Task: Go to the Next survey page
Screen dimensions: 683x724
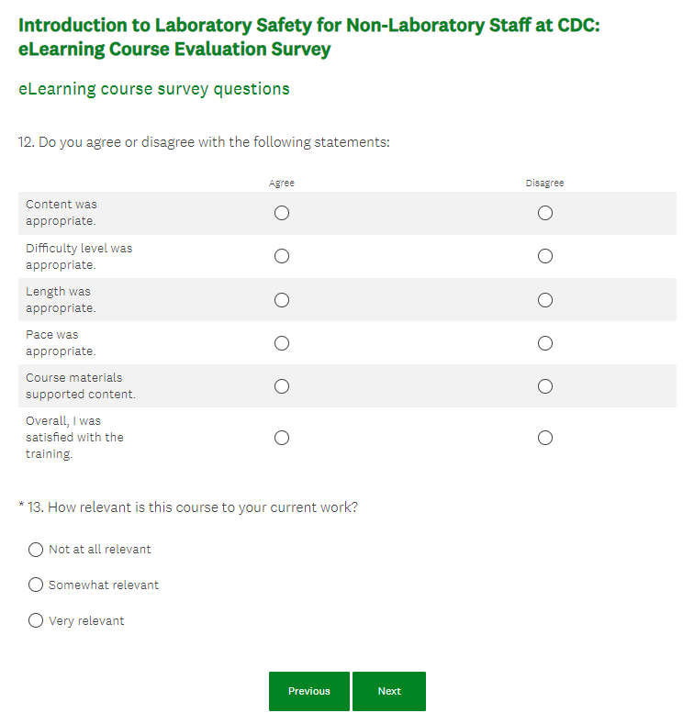Action: click(x=389, y=691)
